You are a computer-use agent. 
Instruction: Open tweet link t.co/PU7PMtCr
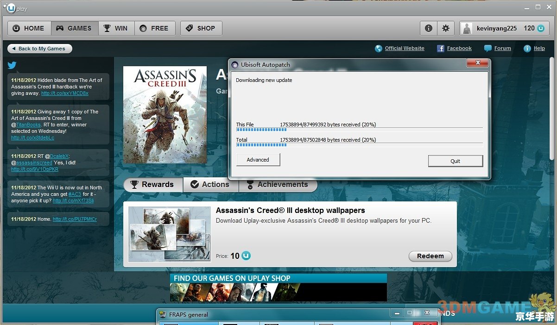(x=75, y=219)
